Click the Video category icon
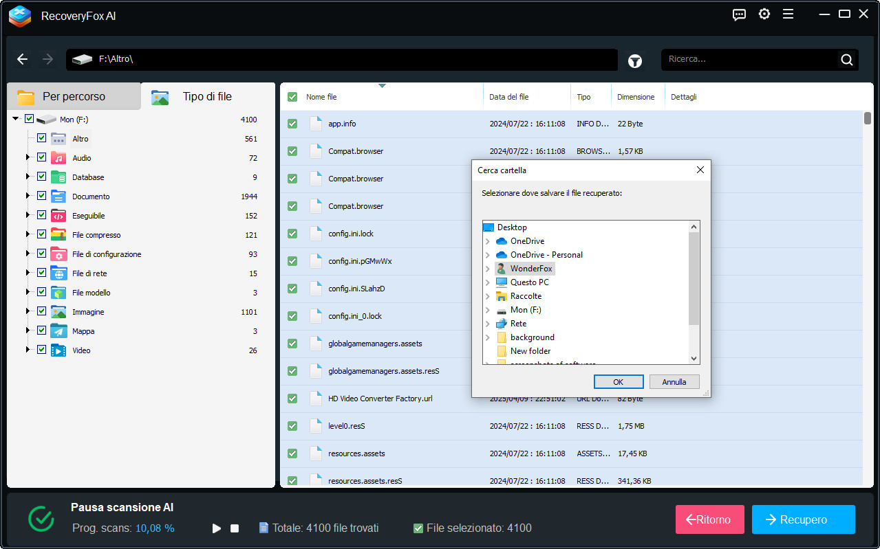The image size is (880, 549). tap(58, 350)
